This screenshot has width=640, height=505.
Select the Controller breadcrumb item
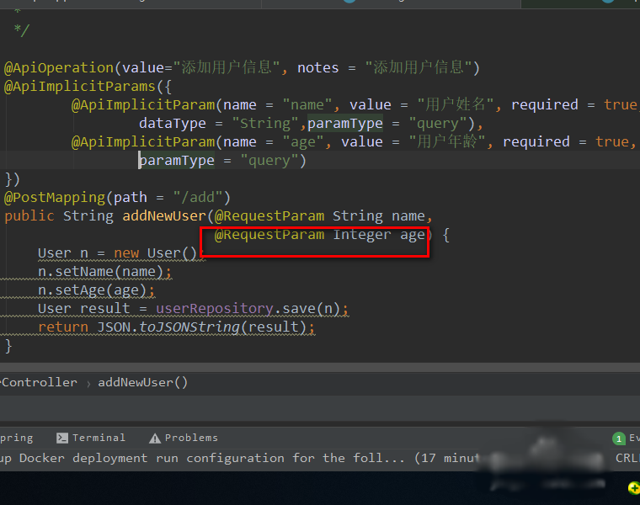[39, 383]
